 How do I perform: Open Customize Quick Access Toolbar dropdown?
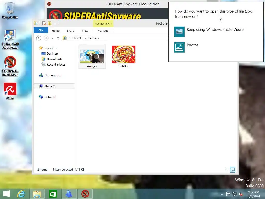(55, 24)
